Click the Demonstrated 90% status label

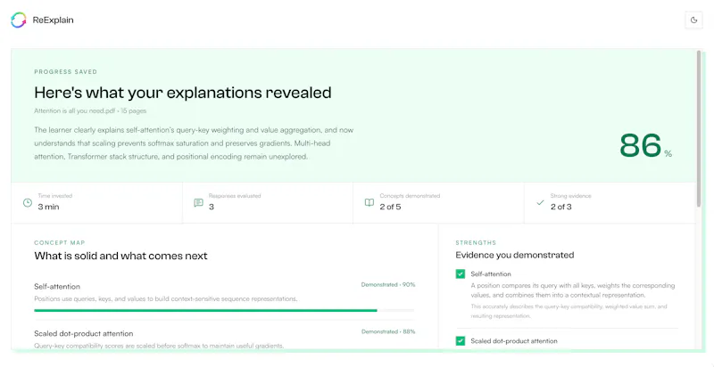[388, 285]
